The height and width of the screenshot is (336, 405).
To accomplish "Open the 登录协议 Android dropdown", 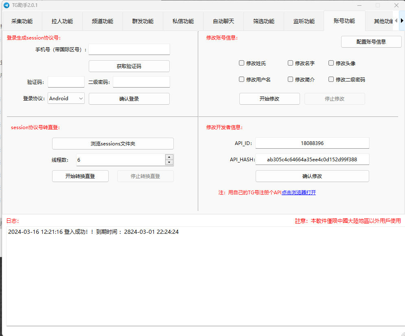I will 66,99.
